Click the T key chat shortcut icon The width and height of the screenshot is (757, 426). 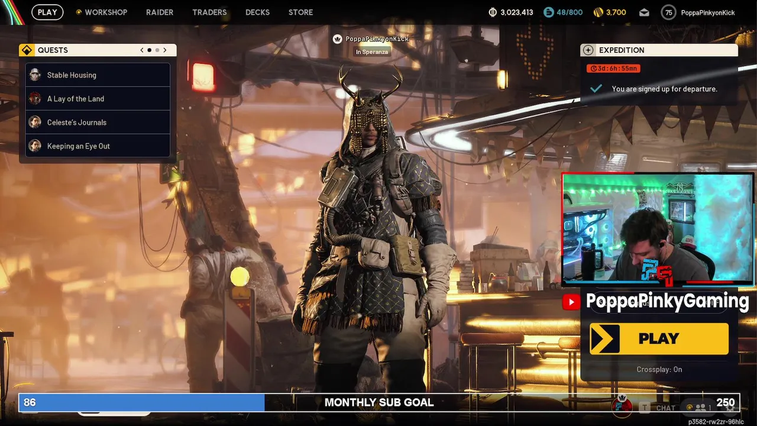(x=645, y=408)
